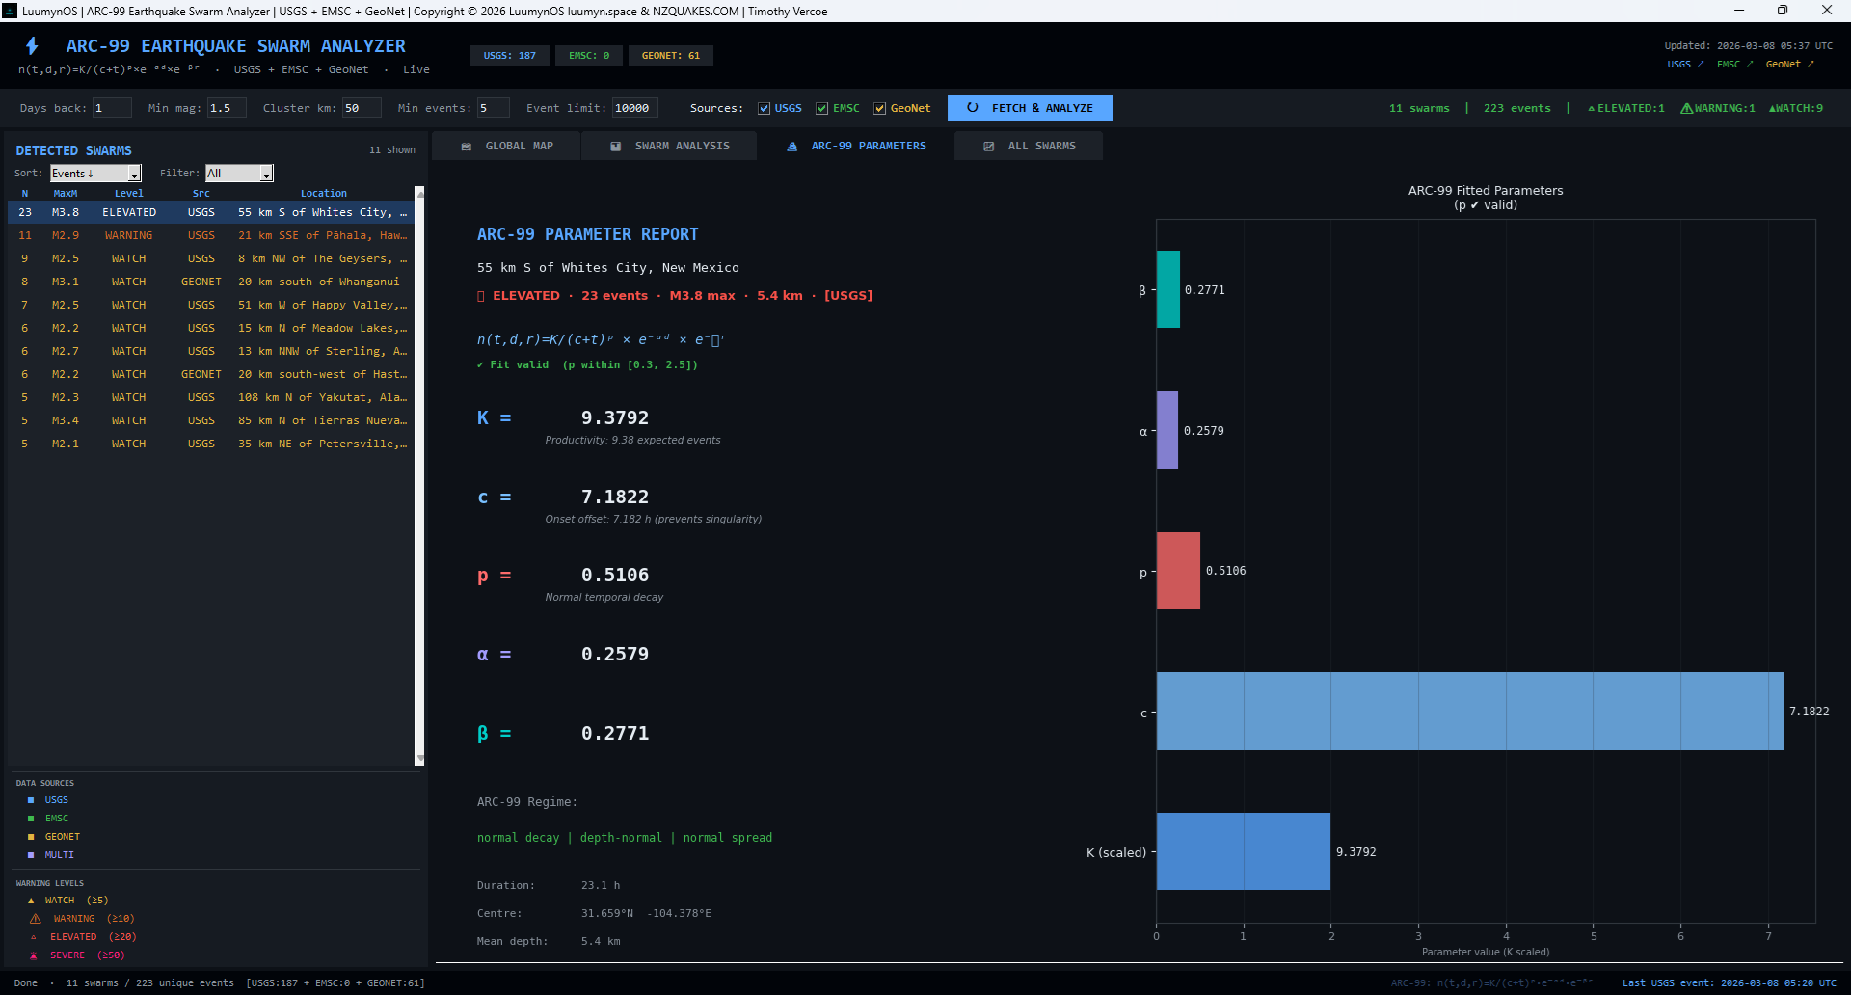Click the SEVERE siren icon in the legend
Image resolution: width=1851 pixels, height=995 pixels.
(x=34, y=955)
